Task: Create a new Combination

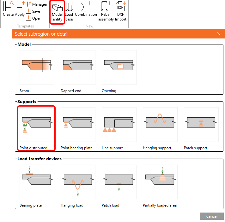Action: click(x=86, y=9)
